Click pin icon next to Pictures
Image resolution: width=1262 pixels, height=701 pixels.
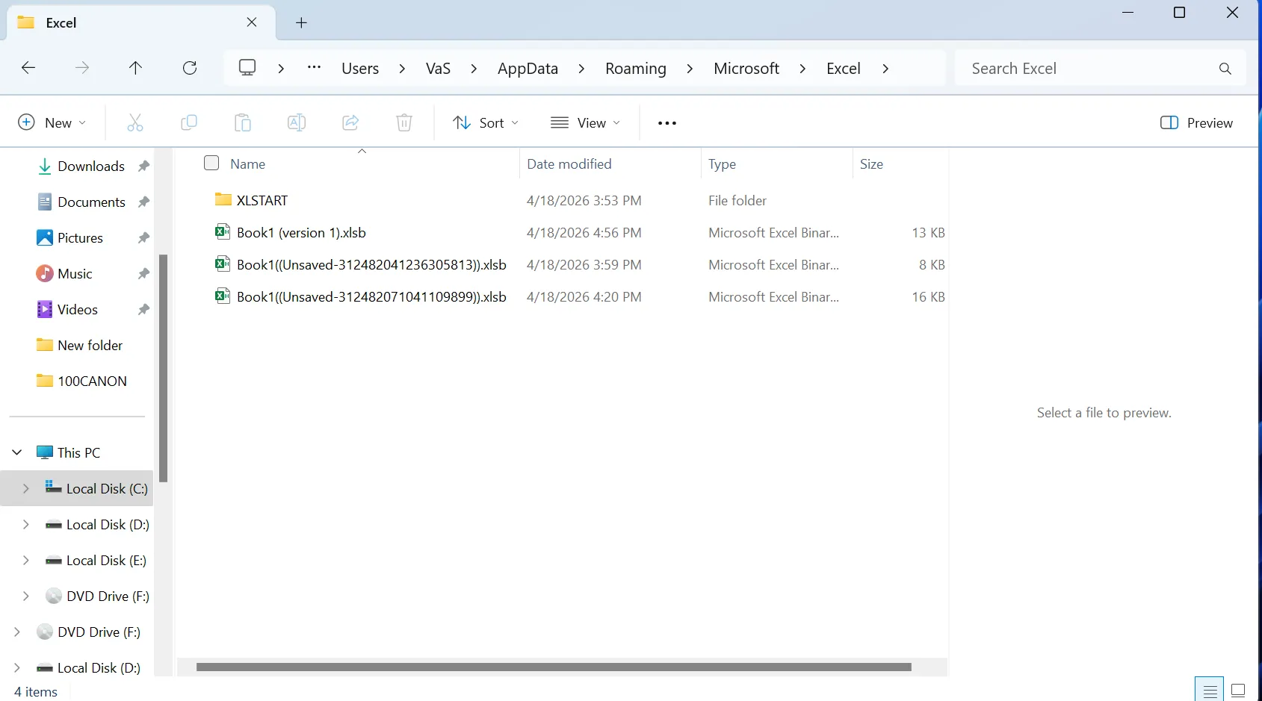(143, 238)
